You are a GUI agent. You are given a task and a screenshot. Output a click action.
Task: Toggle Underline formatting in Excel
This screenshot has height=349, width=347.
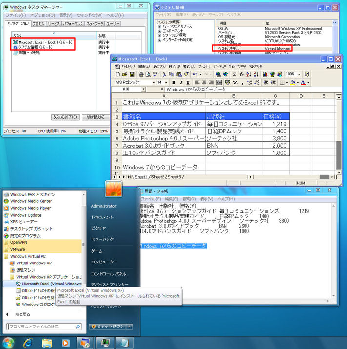point(188,82)
